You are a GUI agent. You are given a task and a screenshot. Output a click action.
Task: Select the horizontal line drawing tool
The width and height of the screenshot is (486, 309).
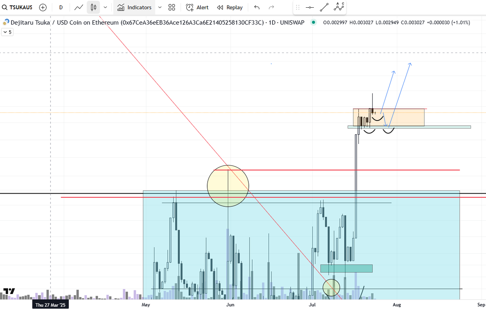310,7
